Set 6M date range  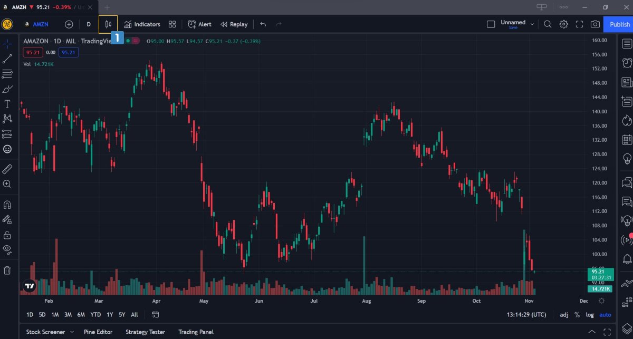[x=81, y=315]
